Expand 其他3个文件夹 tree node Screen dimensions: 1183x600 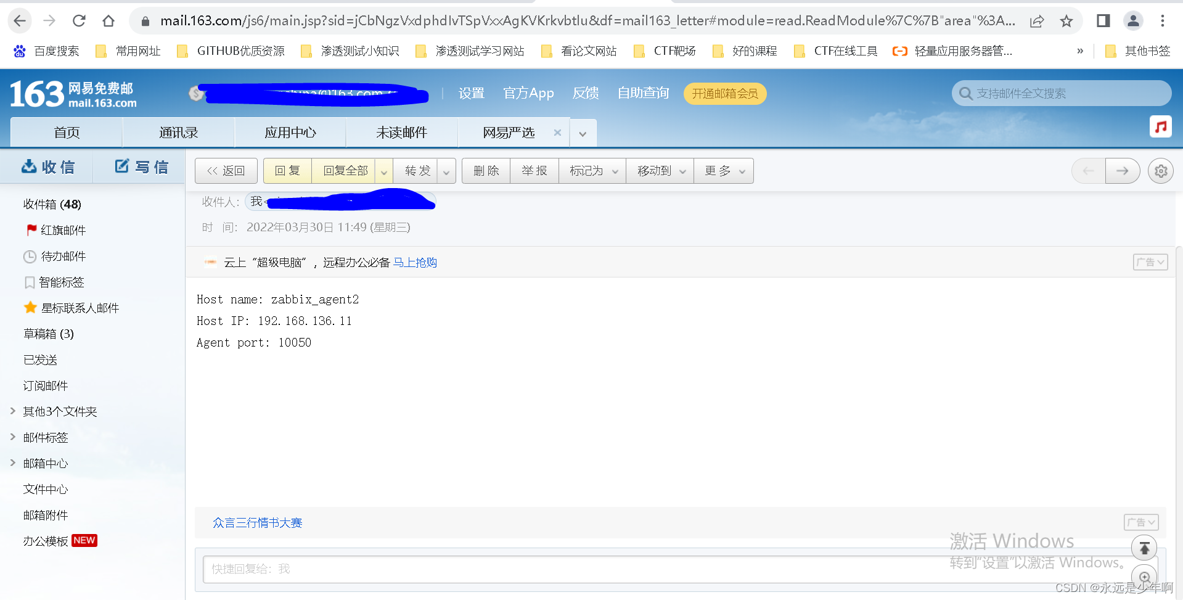[12, 411]
